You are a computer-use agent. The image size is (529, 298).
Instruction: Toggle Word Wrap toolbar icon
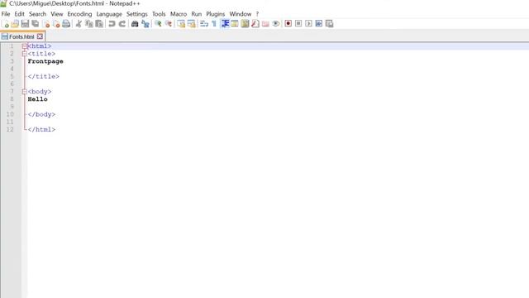[204, 24]
